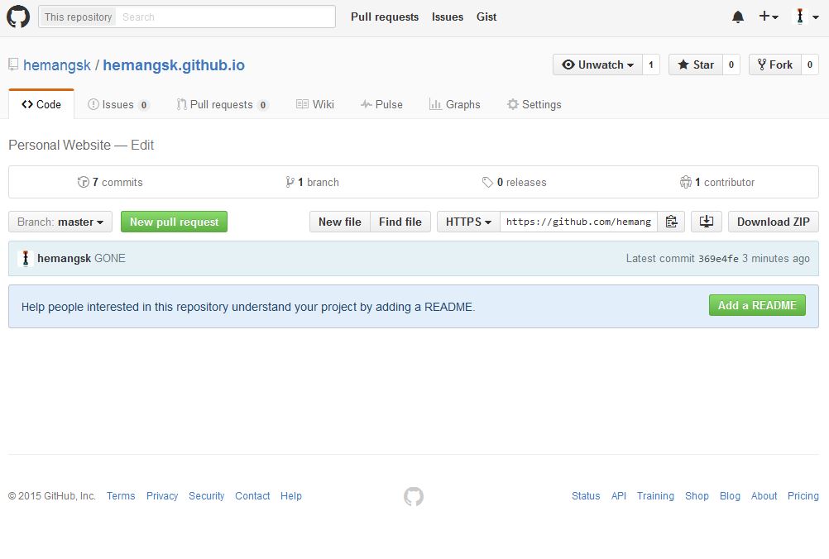Expand the Unwatch dropdown
The height and width of the screenshot is (559, 829).
pyautogui.click(x=598, y=65)
